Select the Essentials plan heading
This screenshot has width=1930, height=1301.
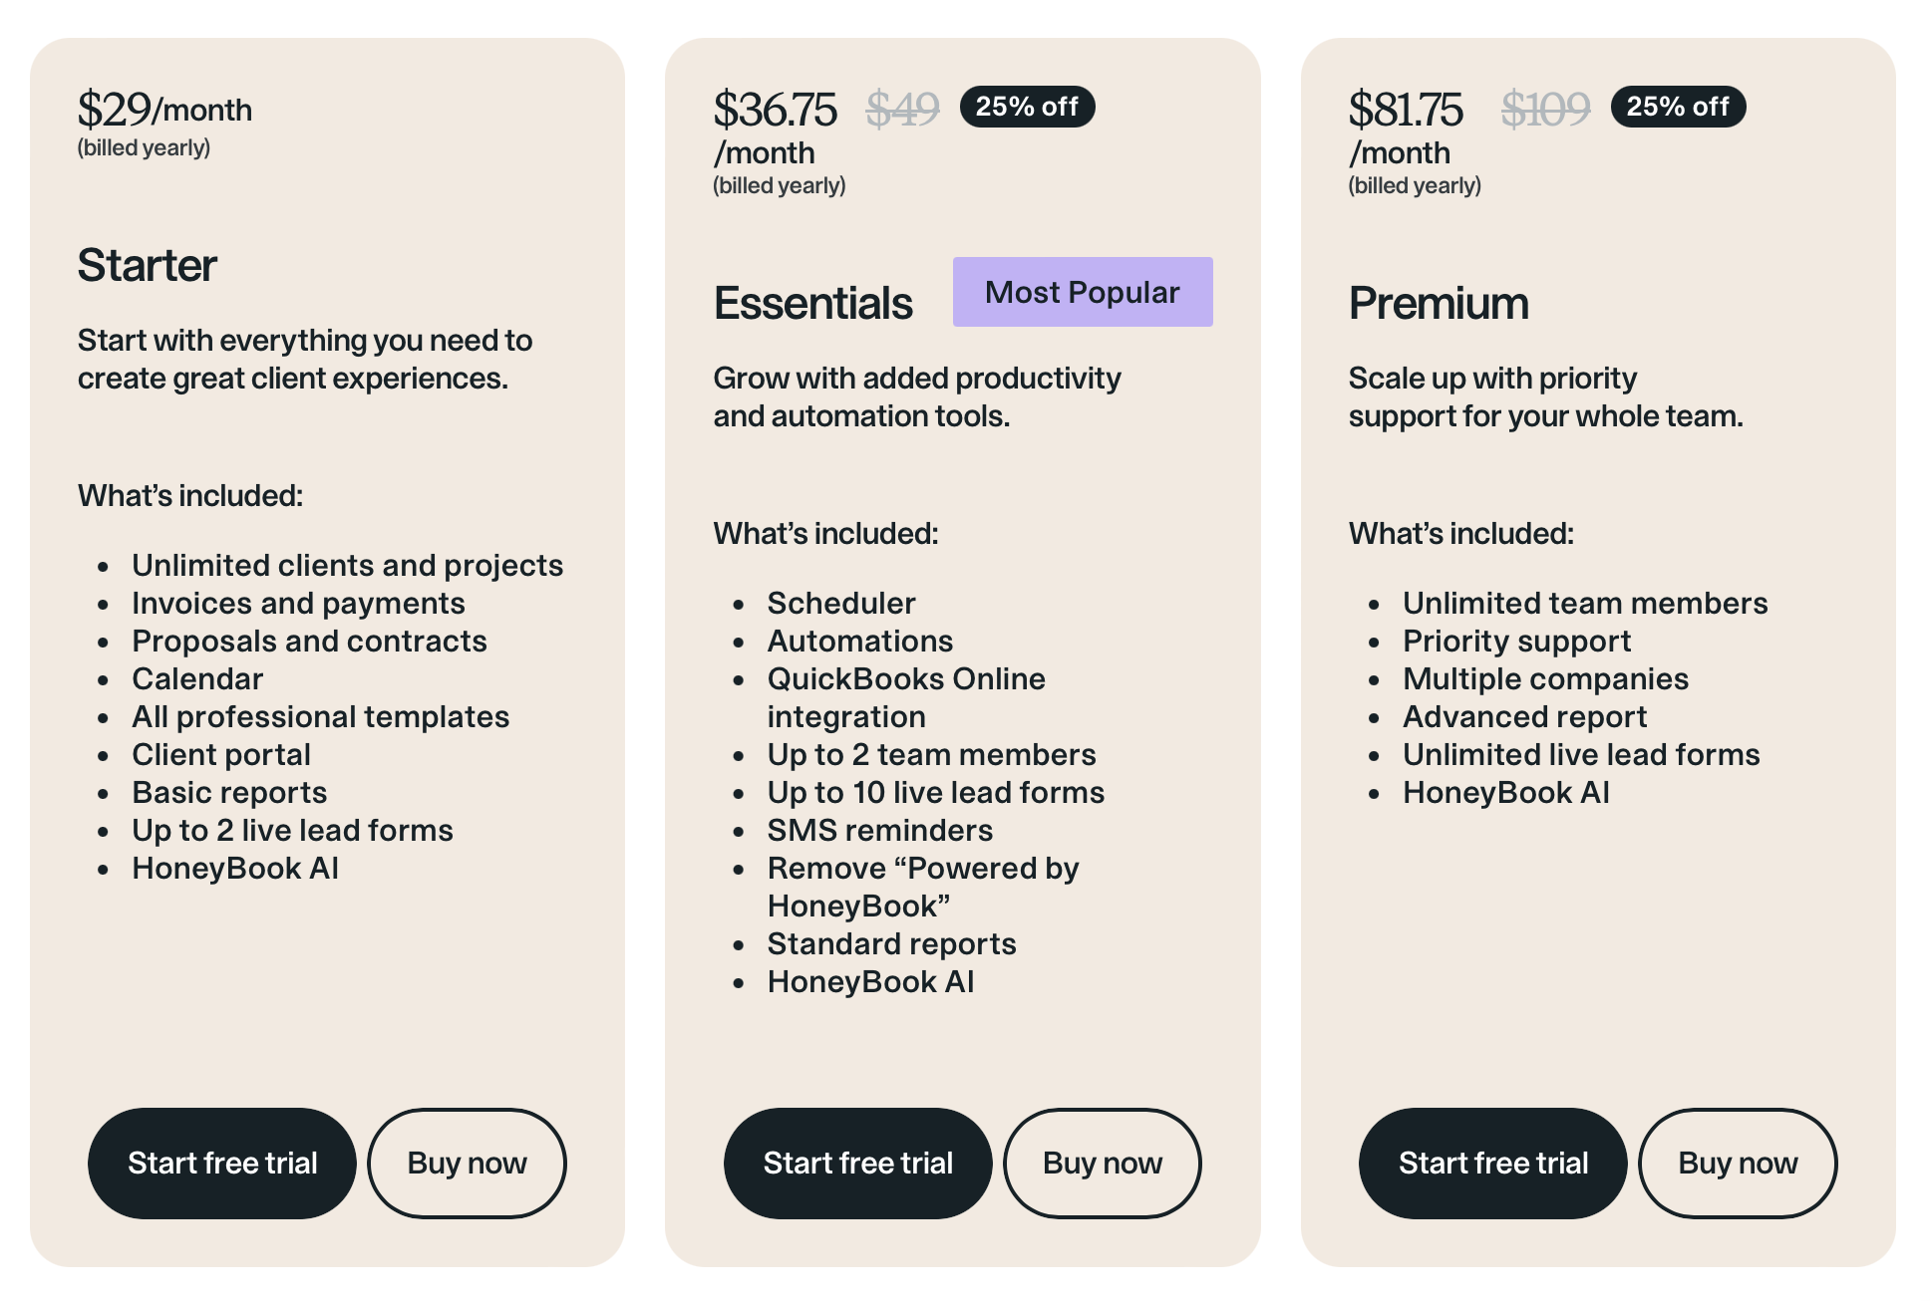coord(812,302)
